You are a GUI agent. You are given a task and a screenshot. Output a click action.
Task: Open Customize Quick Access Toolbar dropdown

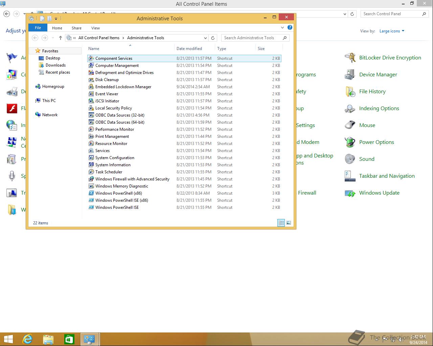(56, 19)
